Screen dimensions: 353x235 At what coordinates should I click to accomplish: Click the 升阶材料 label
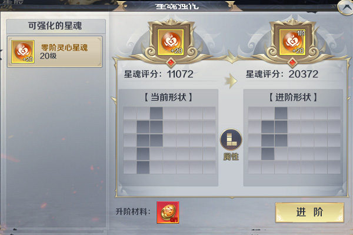pos(133,211)
